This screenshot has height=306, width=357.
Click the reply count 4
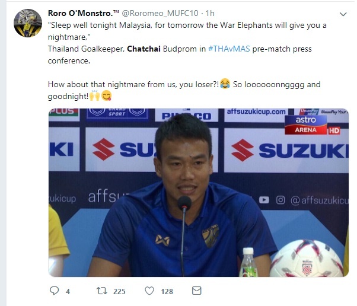(68, 291)
